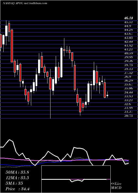This screenshot has height=193, width=138.
Task: Click the long-wick candle reaching 30.75
Action: [50, 94]
